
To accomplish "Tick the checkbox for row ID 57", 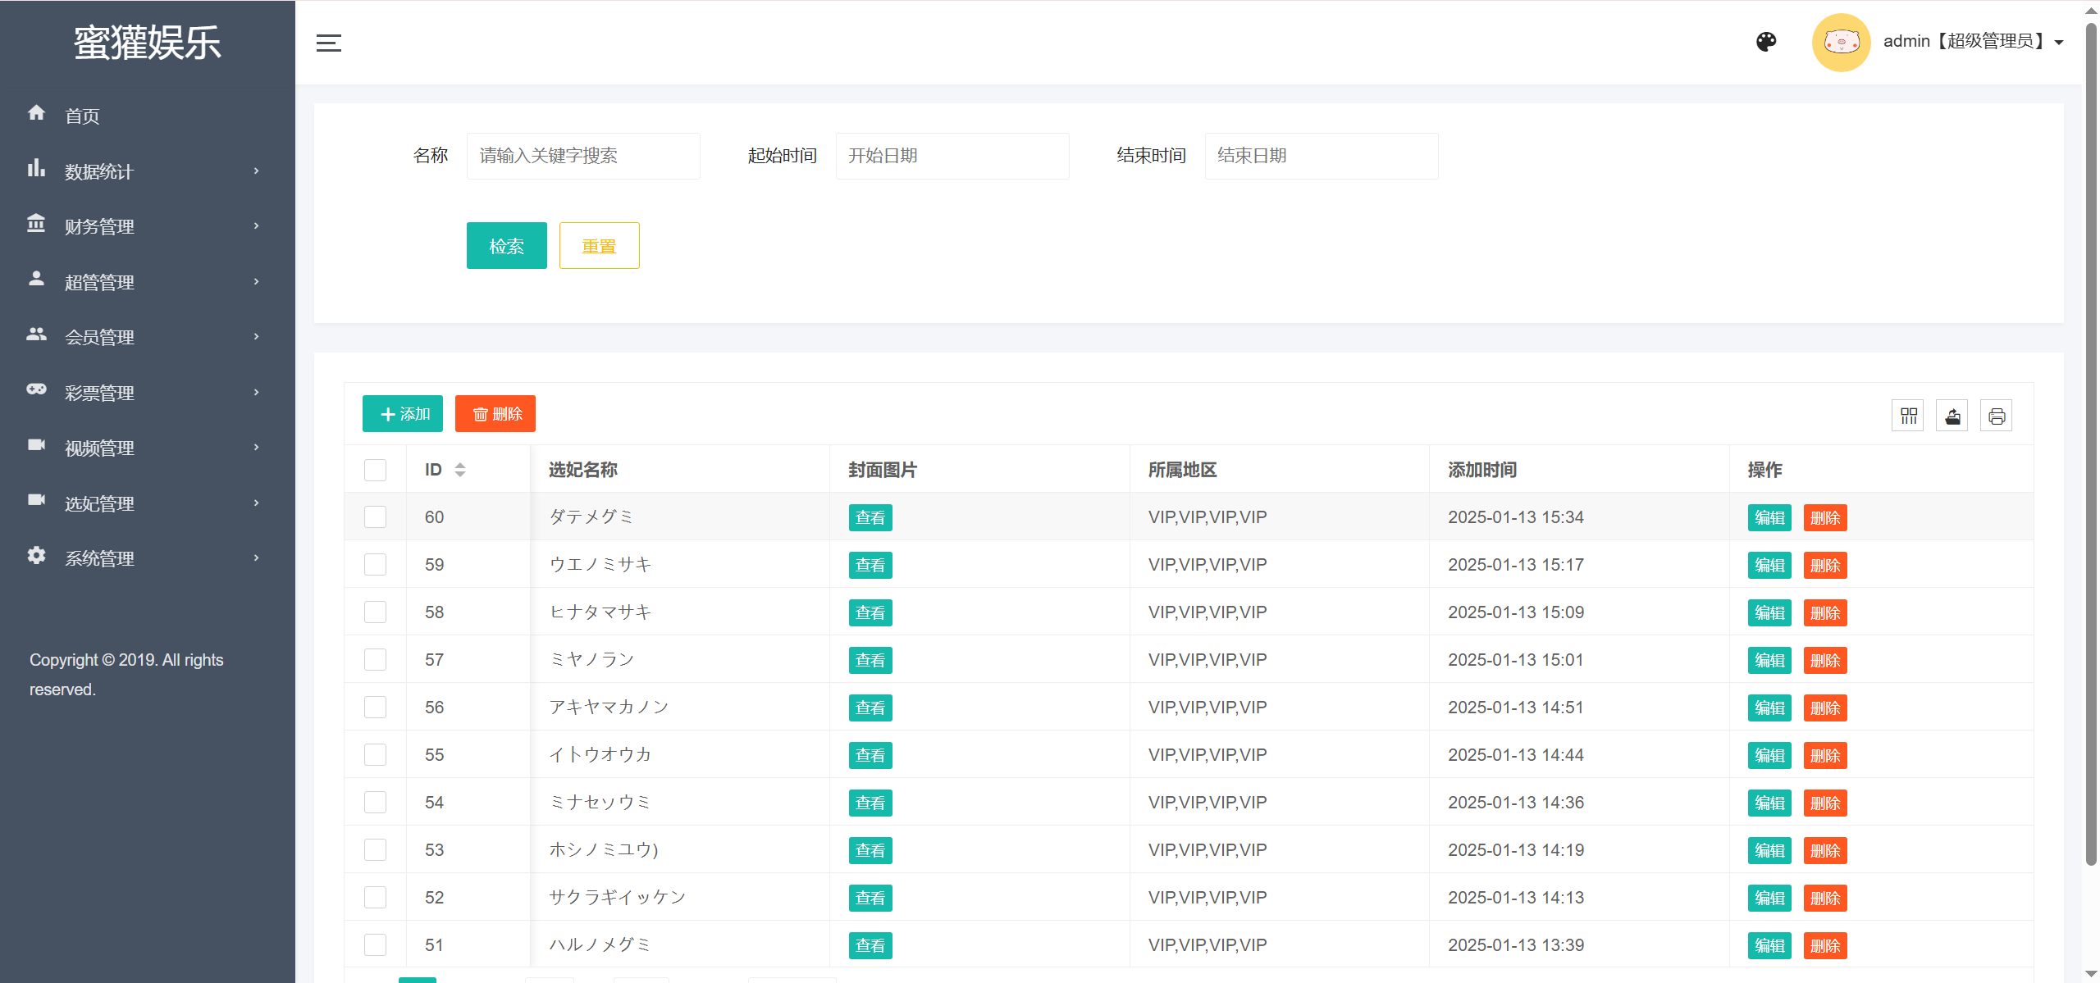I will tap(375, 660).
